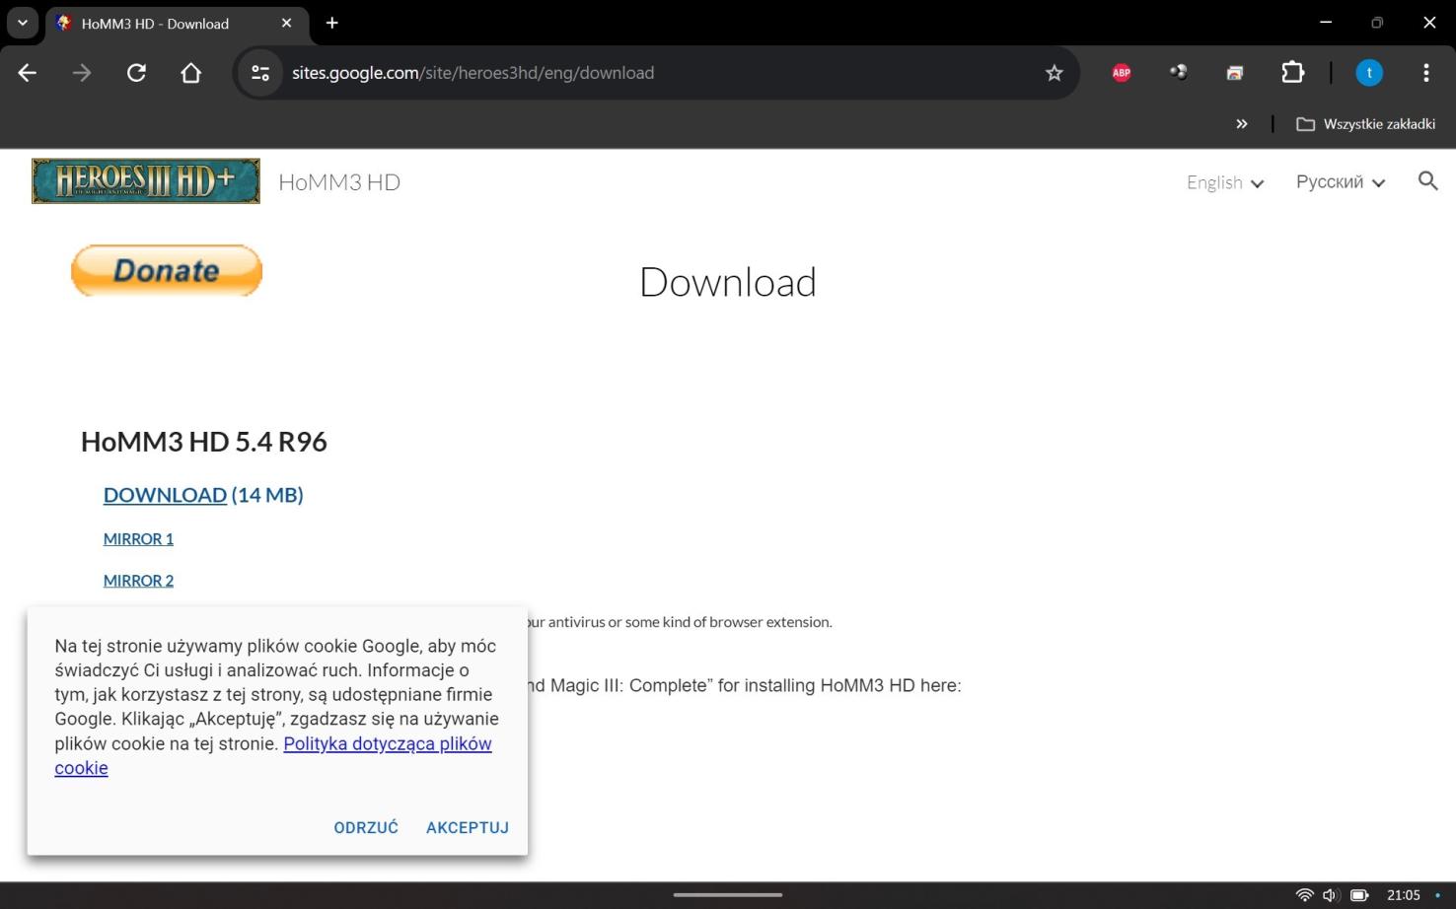Click the Adblock Plus extension icon
The width and height of the screenshot is (1456, 909).
(1121, 72)
